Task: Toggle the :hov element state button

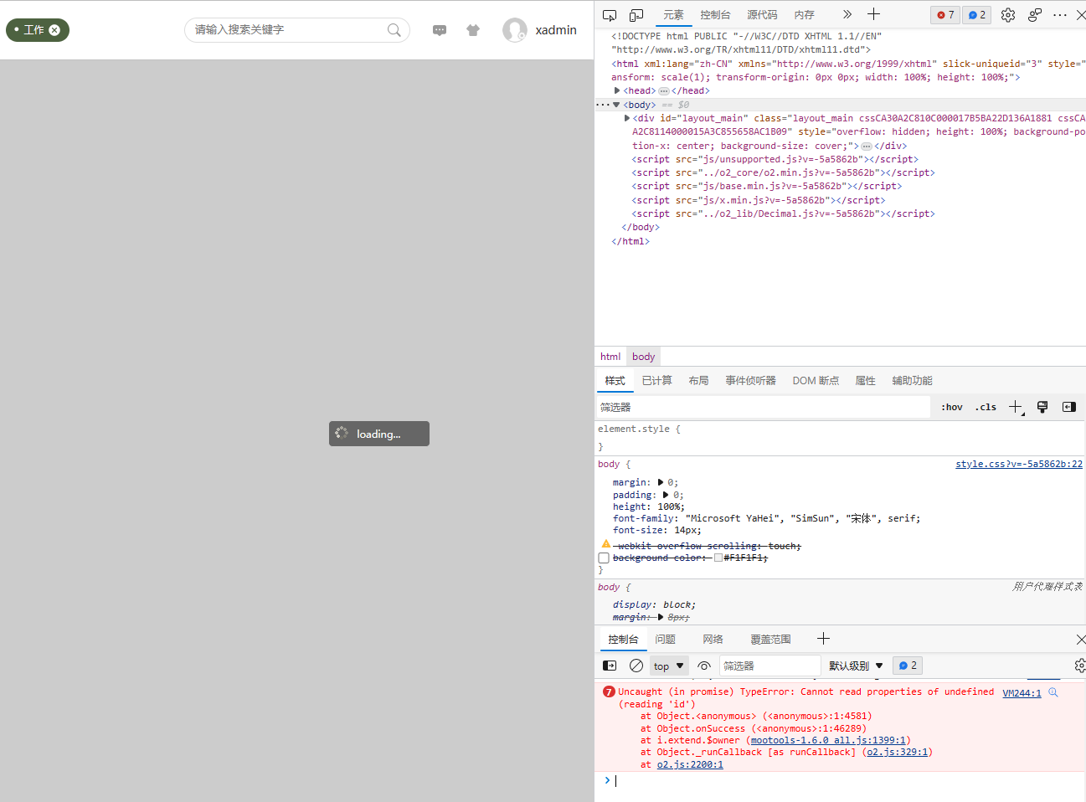Action: 951,407
